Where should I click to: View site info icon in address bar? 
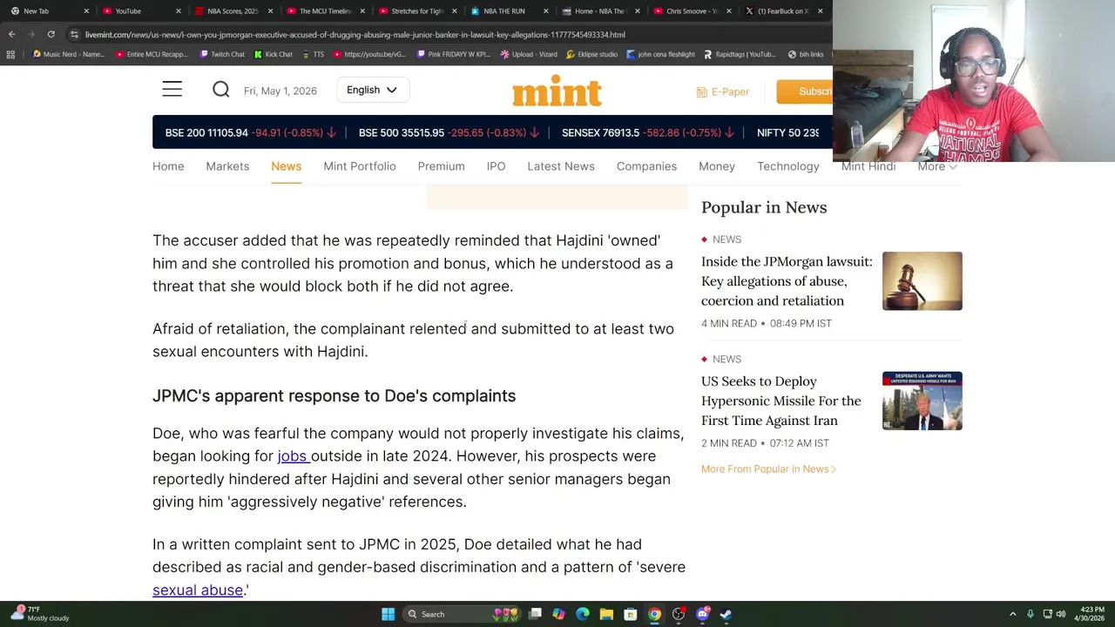pyautogui.click(x=74, y=34)
